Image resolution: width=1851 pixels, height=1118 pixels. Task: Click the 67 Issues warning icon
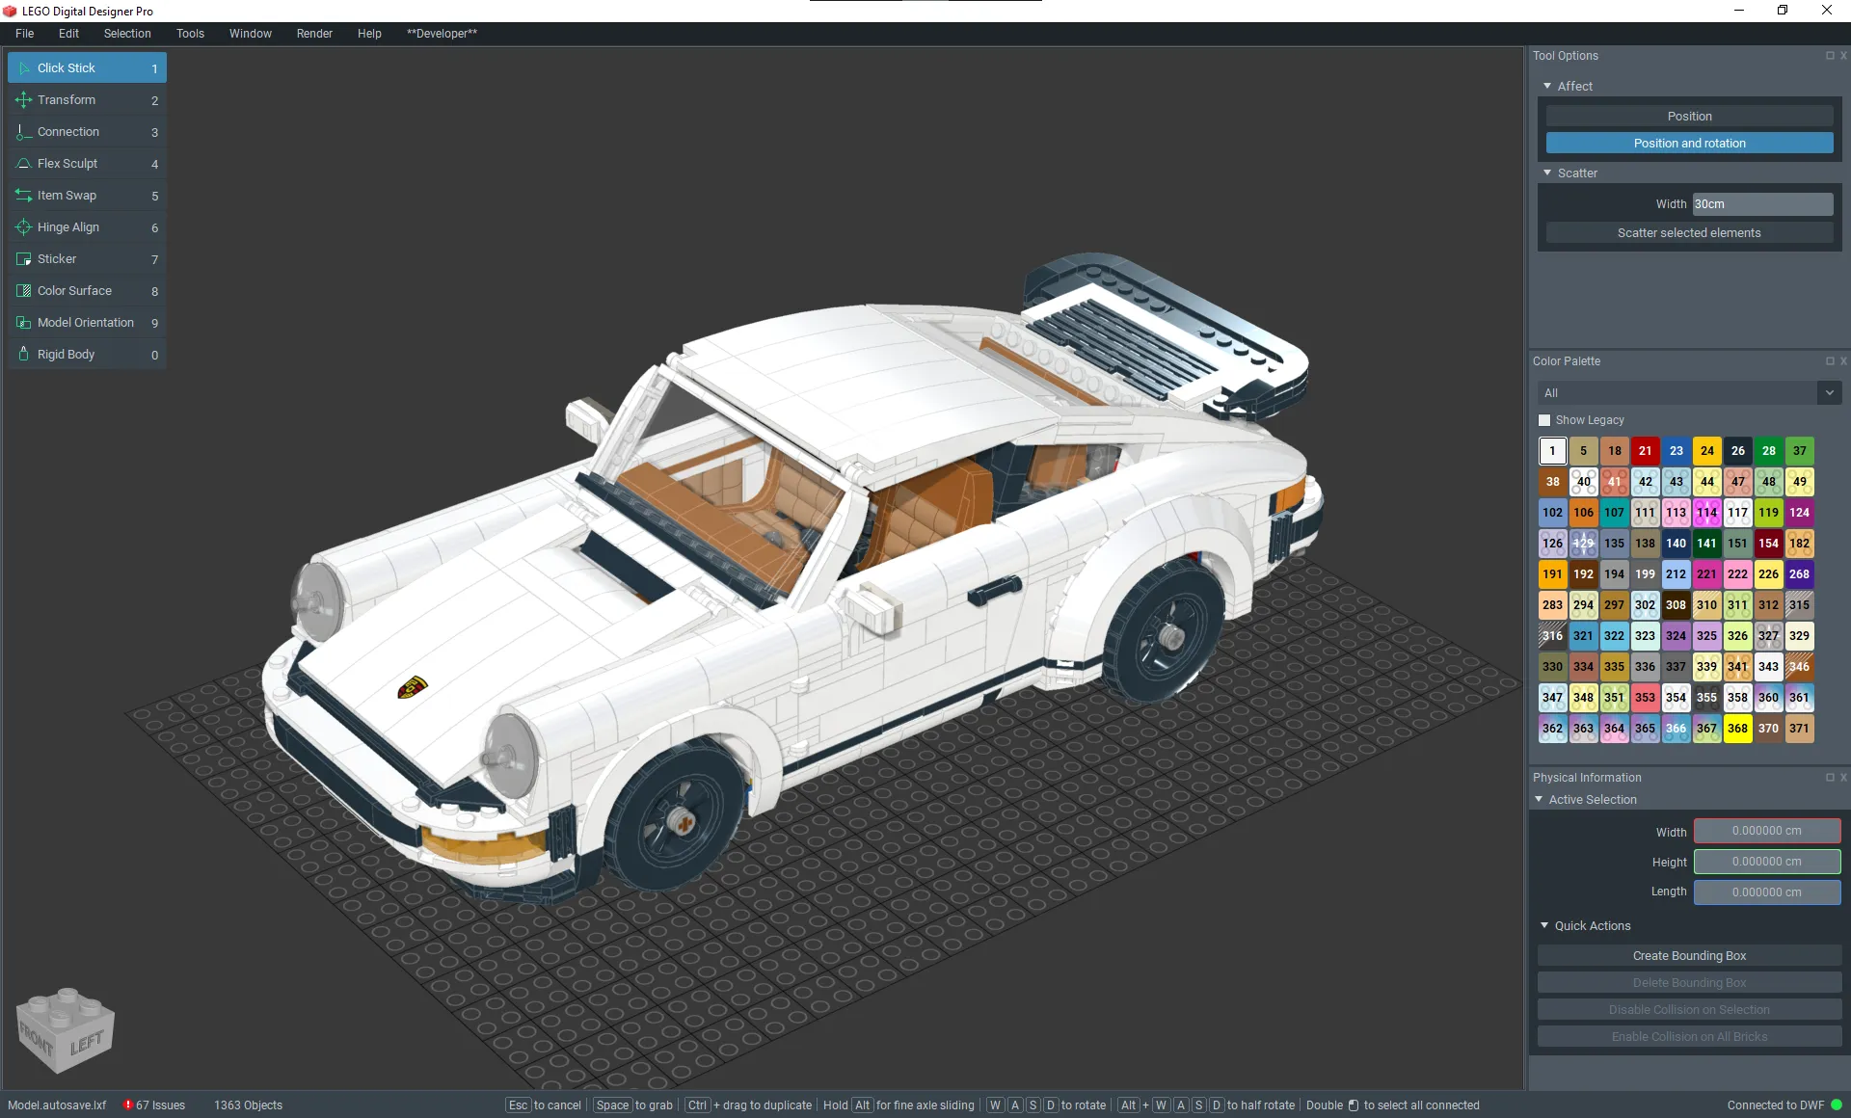(127, 1105)
